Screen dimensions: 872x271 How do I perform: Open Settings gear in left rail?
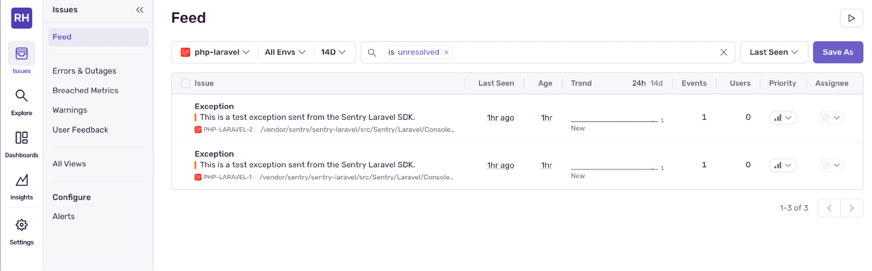pyautogui.click(x=21, y=231)
